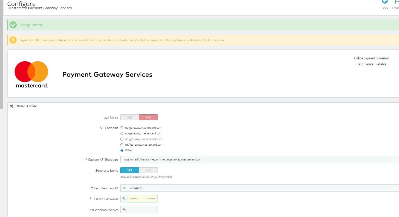399x217 pixels.
Task: Set Live Mode to YES
Action: 130,117
